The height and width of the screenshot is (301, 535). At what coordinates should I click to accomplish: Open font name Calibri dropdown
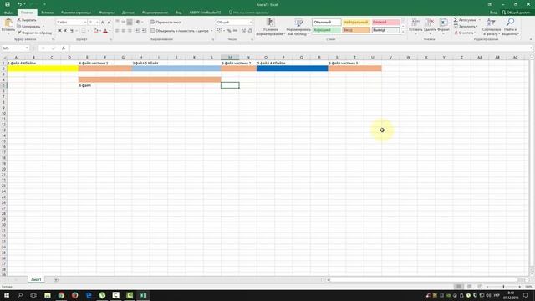(84, 23)
